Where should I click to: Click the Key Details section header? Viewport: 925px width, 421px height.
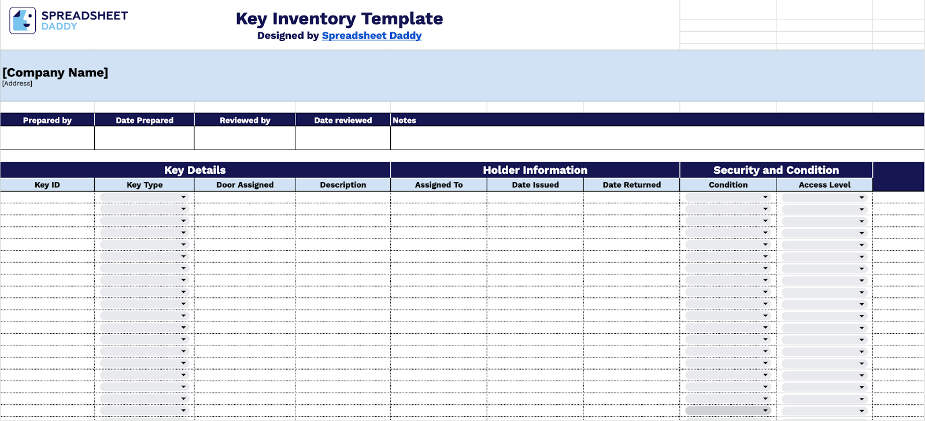pos(195,170)
